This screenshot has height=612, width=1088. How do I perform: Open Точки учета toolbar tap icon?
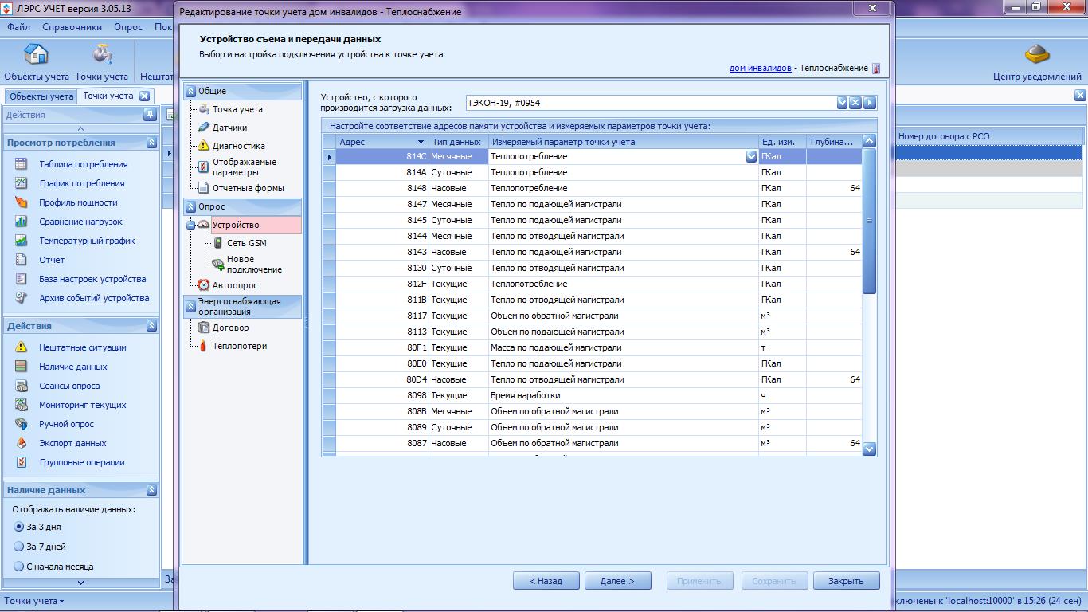click(x=101, y=54)
